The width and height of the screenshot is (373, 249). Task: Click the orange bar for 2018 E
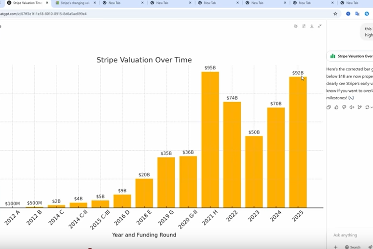tap(144, 193)
